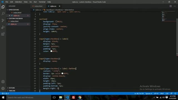
Task: Open the Explorer view in activity bar
Action: [3, 7]
